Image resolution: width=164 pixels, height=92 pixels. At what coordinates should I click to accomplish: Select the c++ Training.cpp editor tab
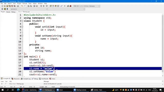pos(24,12)
